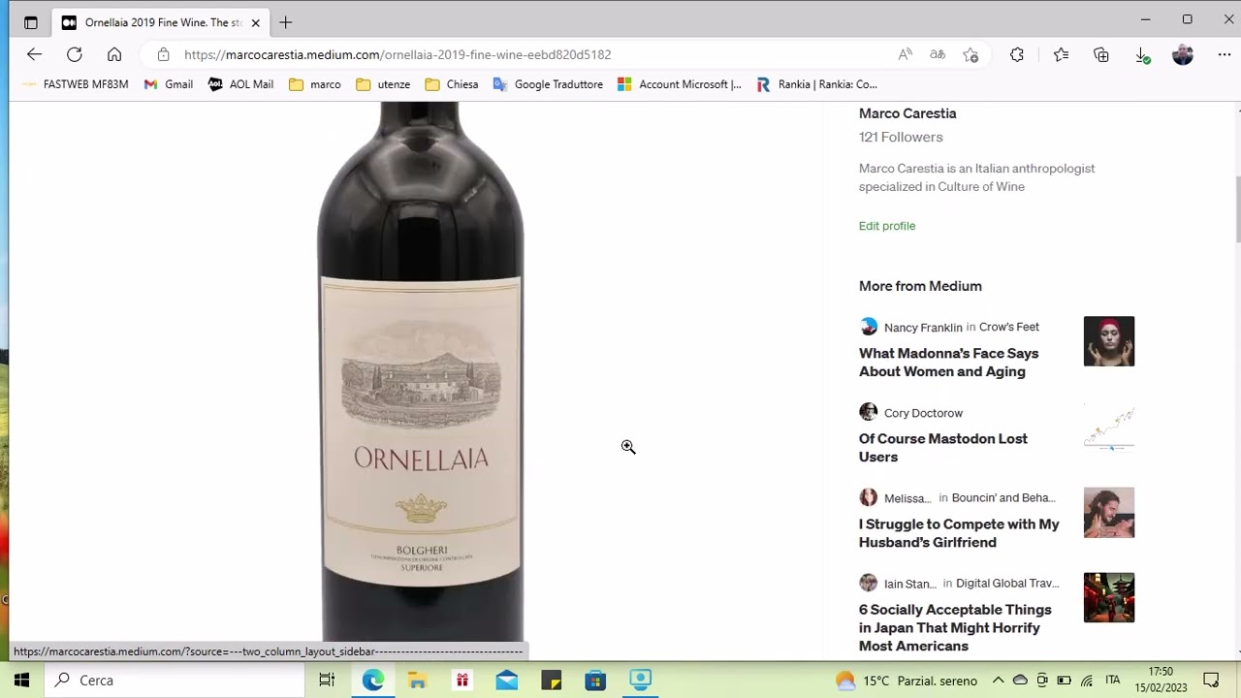
Task: Open Settings and more menu
Action: point(1225,54)
